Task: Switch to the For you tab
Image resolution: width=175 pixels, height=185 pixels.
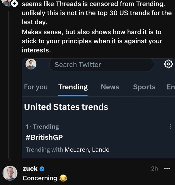Action: pos(36,87)
